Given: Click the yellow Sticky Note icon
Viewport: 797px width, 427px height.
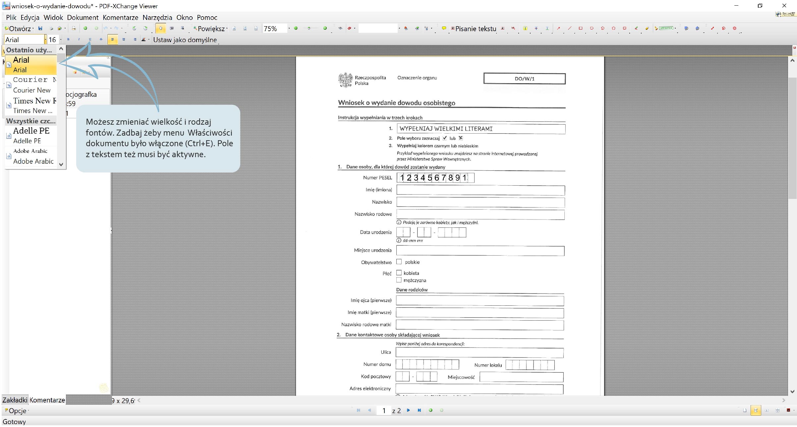Looking at the screenshot, I should (444, 29).
